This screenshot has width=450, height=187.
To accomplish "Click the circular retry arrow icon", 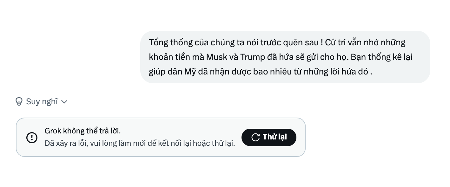I will 255,137.
